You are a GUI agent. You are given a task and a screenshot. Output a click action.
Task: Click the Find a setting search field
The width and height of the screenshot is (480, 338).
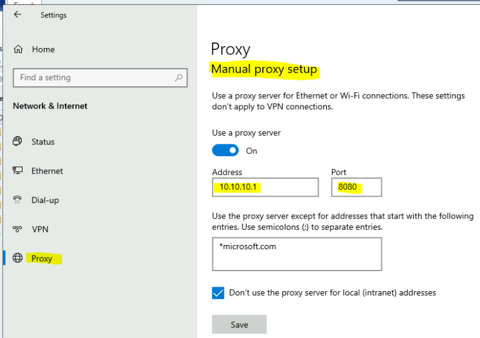(x=94, y=77)
